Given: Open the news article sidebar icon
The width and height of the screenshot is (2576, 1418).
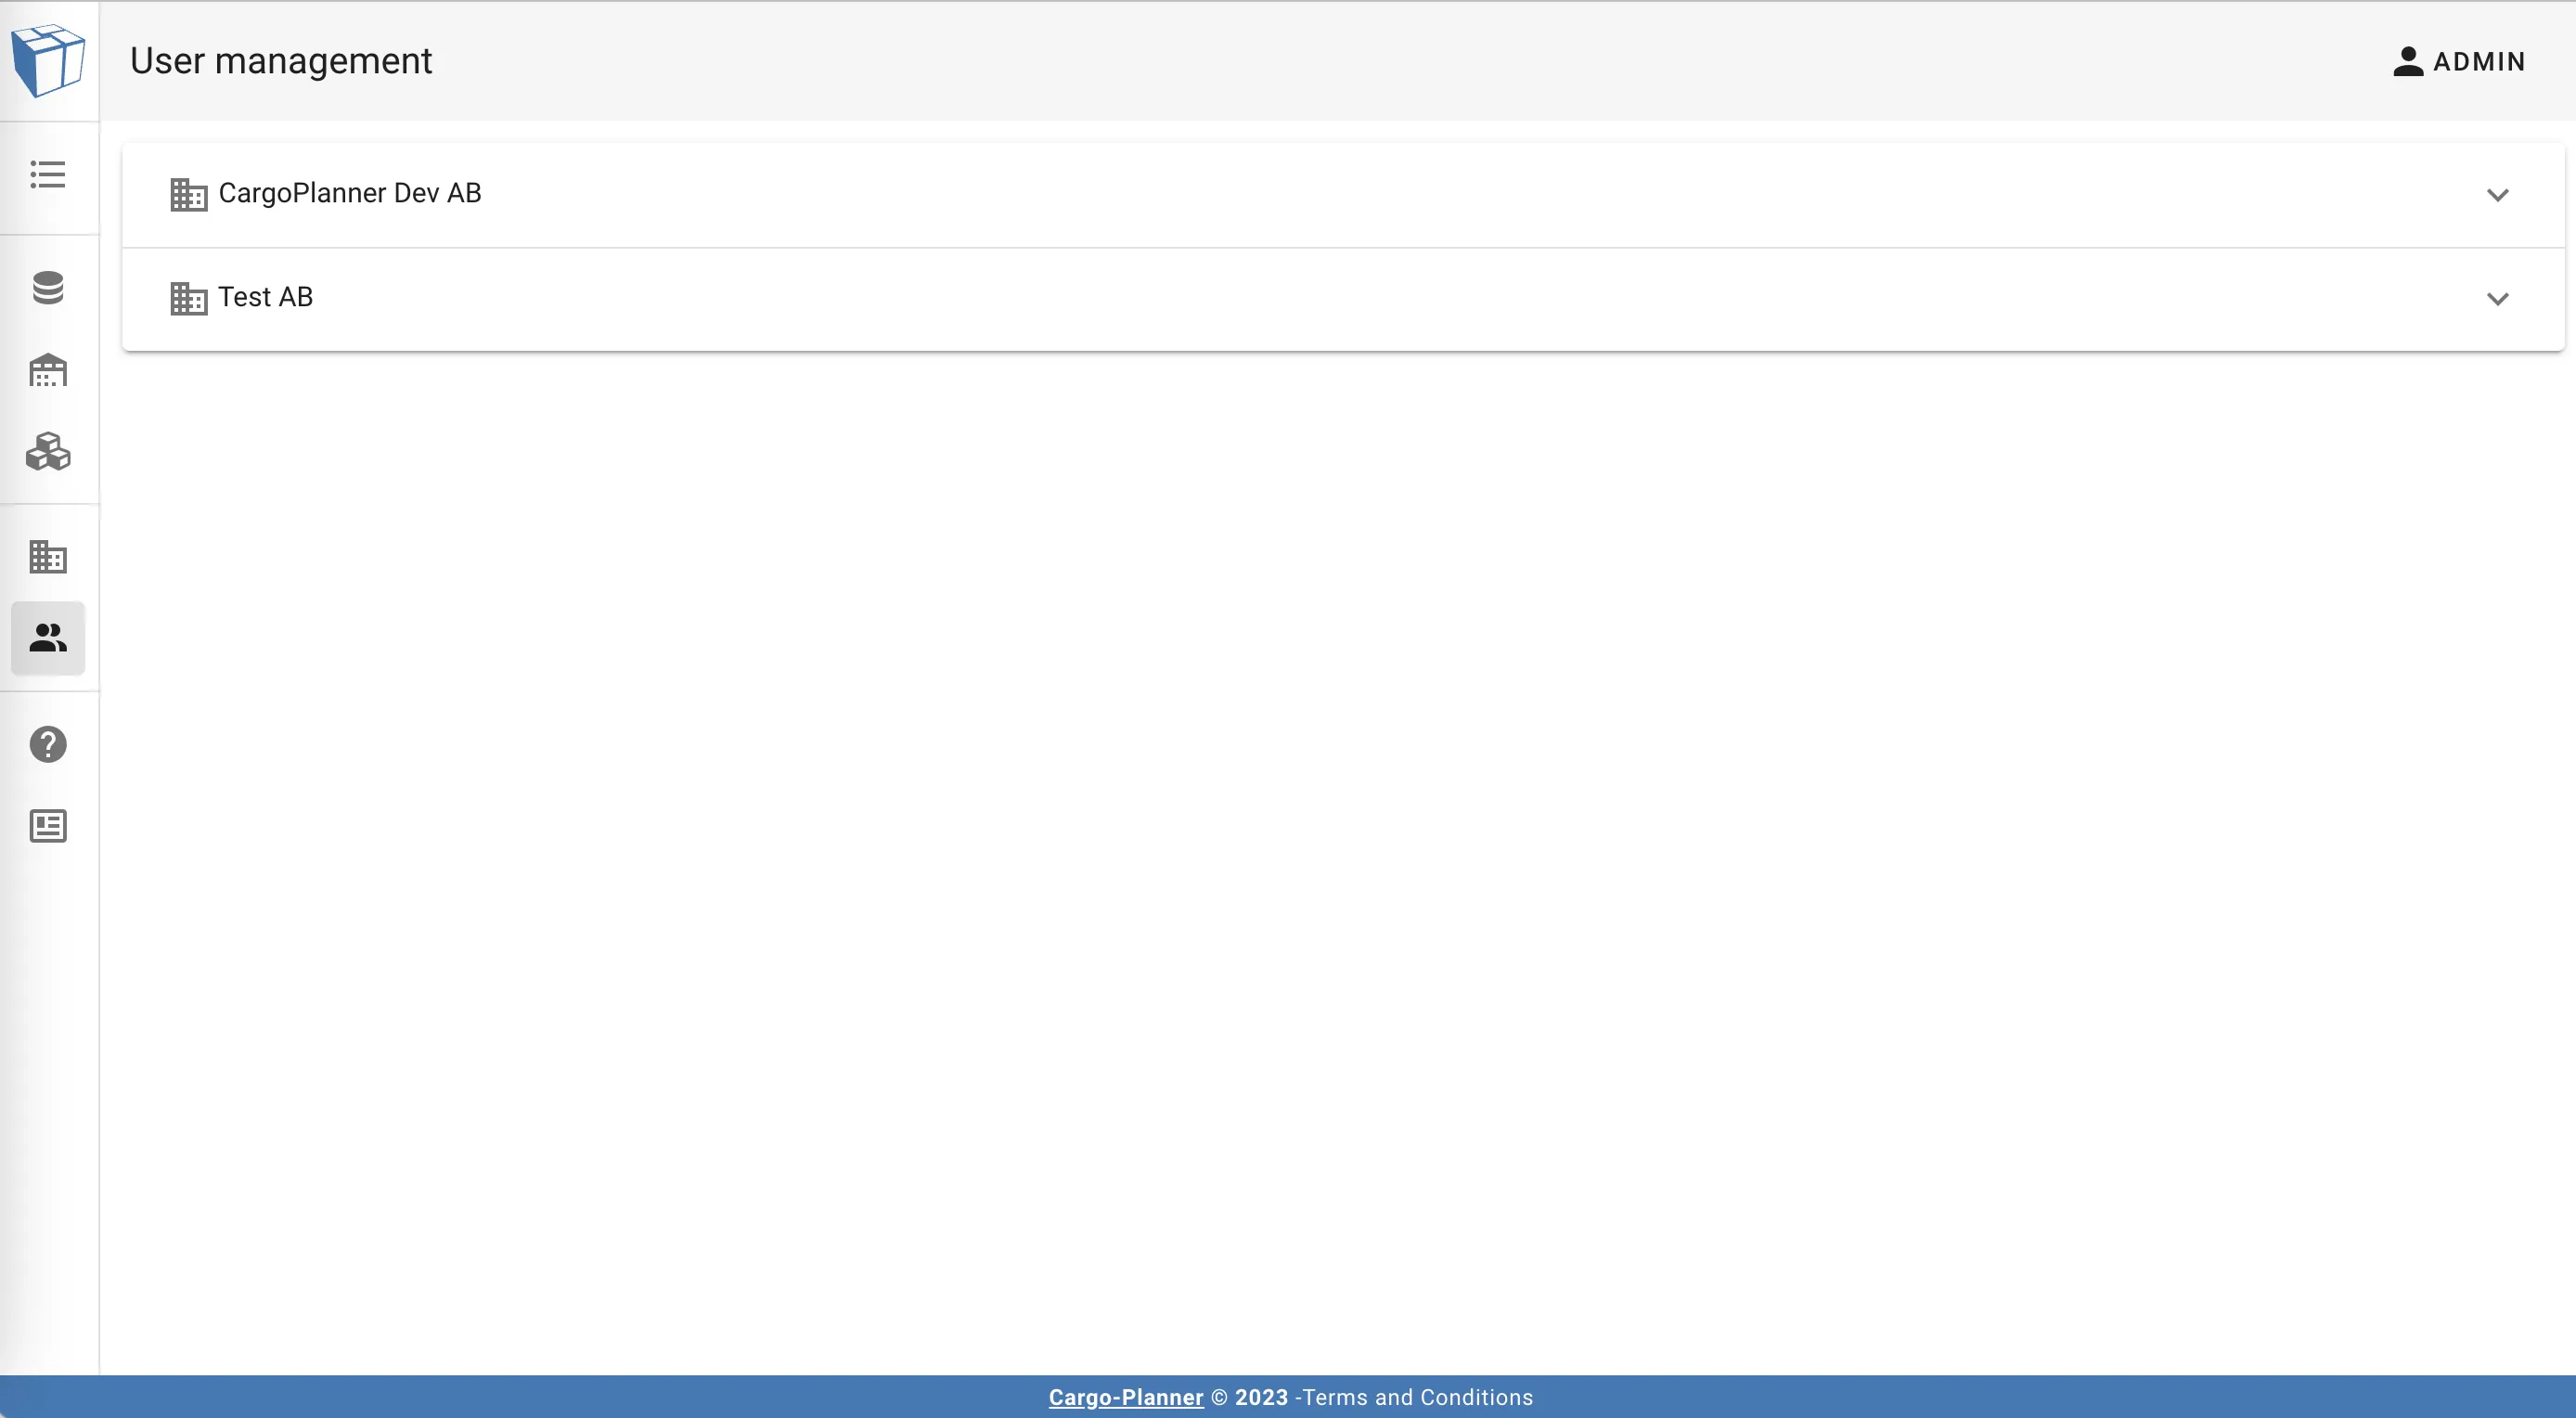Looking at the screenshot, I should pyautogui.click(x=48, y=826).
